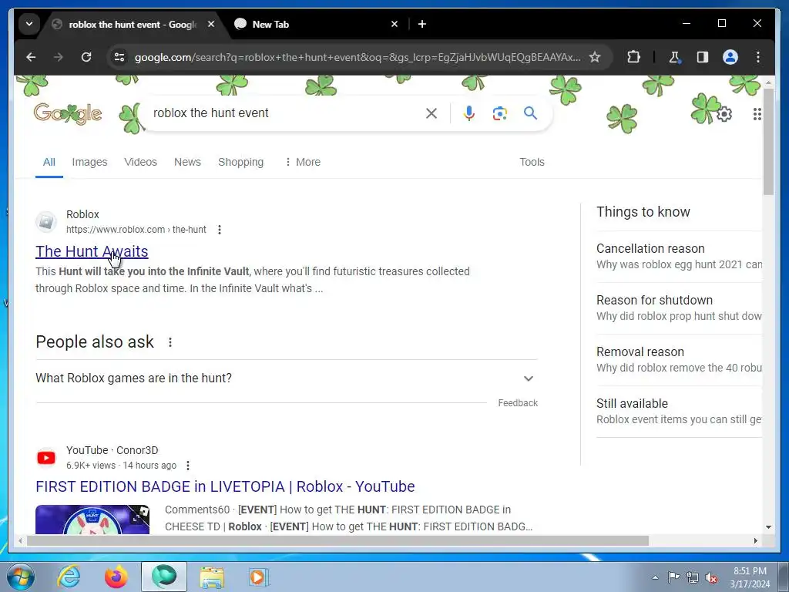
Task: Search by image with the Lens icon
Action: [499, 113]
